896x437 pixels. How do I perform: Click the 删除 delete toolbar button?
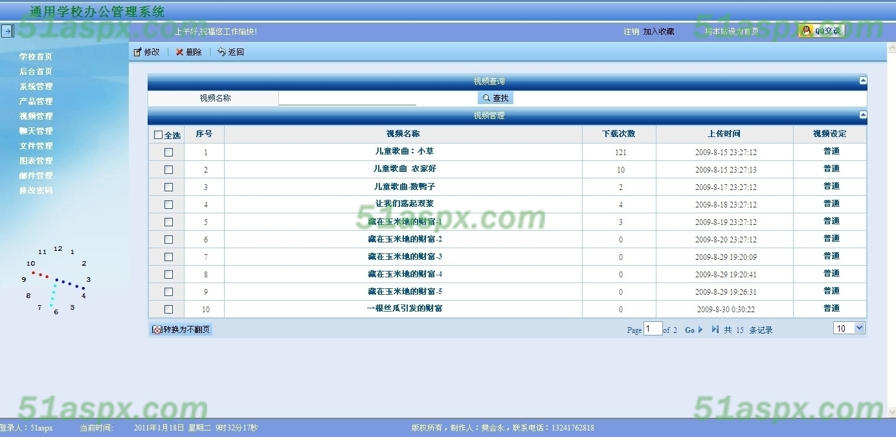click(189, 52)
